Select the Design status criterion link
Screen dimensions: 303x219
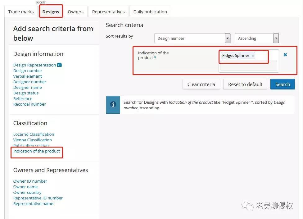26,93
